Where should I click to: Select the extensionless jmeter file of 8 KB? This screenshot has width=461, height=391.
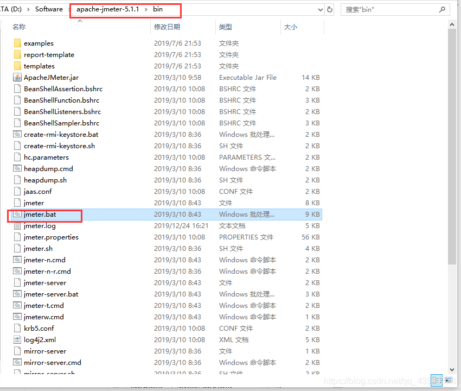tap(34, 203)
